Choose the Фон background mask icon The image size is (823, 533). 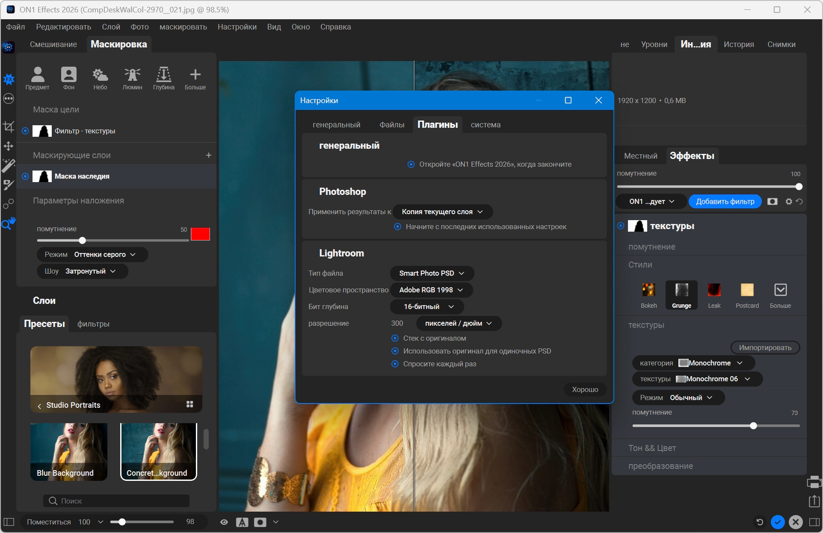[x=69, y=78]
